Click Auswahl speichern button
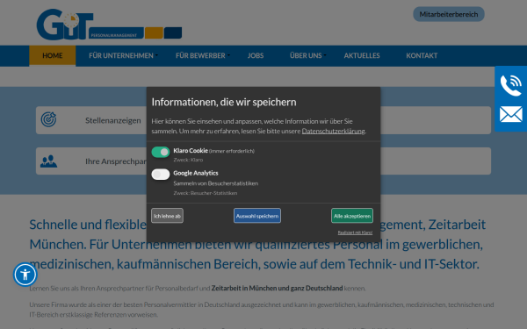Screen dimensions: 527x329 pyautogui.click(x=257, y=216)
